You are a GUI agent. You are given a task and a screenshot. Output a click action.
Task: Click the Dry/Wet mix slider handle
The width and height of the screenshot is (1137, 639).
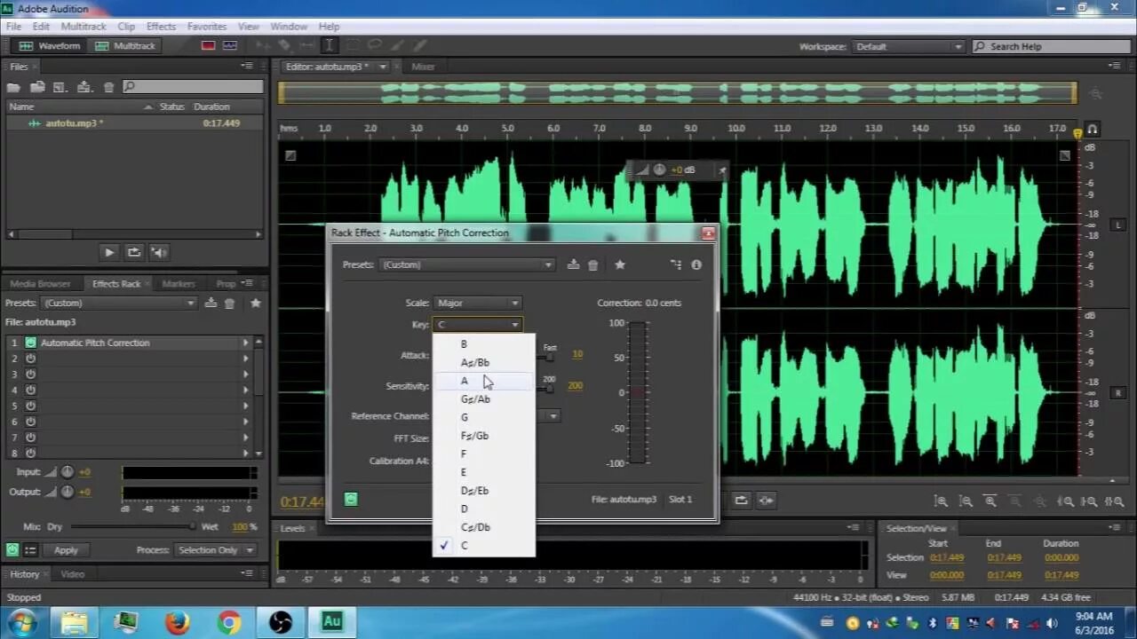pyautogui.click(x=192, y=526)
